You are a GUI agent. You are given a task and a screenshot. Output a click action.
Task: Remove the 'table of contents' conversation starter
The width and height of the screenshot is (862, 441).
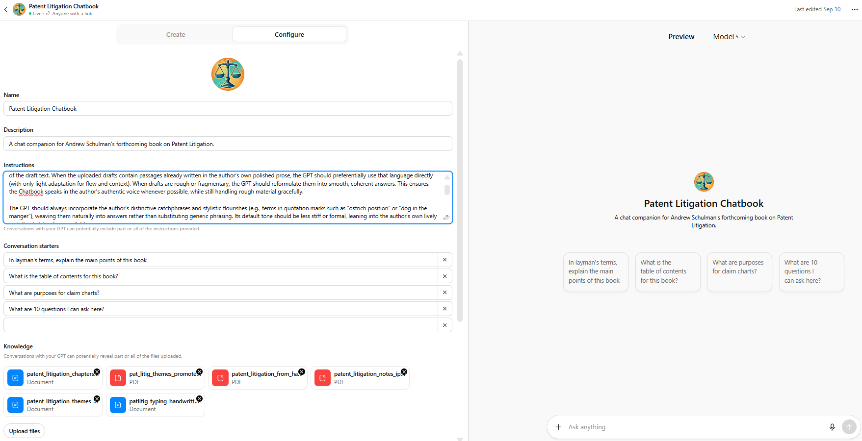click(445, 276)
